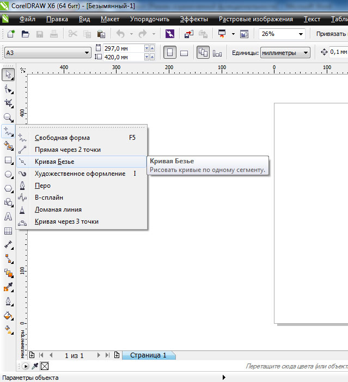348x382 pixels.
Task: Open the Файл menu
Action: [x=27, y=19]
